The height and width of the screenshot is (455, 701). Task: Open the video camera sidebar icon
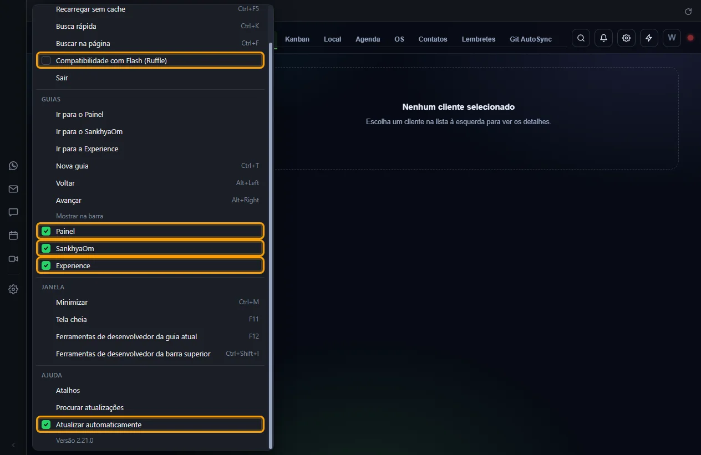point(13,259)
